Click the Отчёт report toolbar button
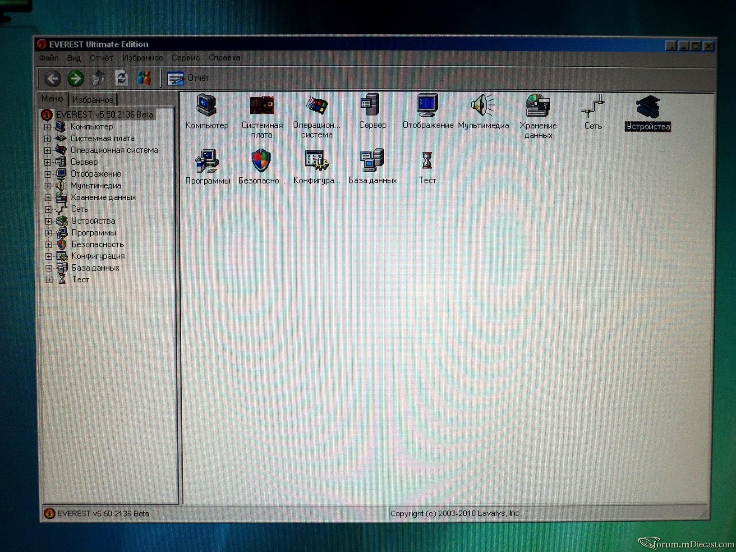736x552 pixels. click(x=188, y=78)
